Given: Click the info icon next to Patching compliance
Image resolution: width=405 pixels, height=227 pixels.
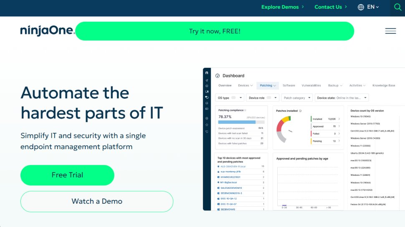Looking at the screenshot, I should 245,110.
